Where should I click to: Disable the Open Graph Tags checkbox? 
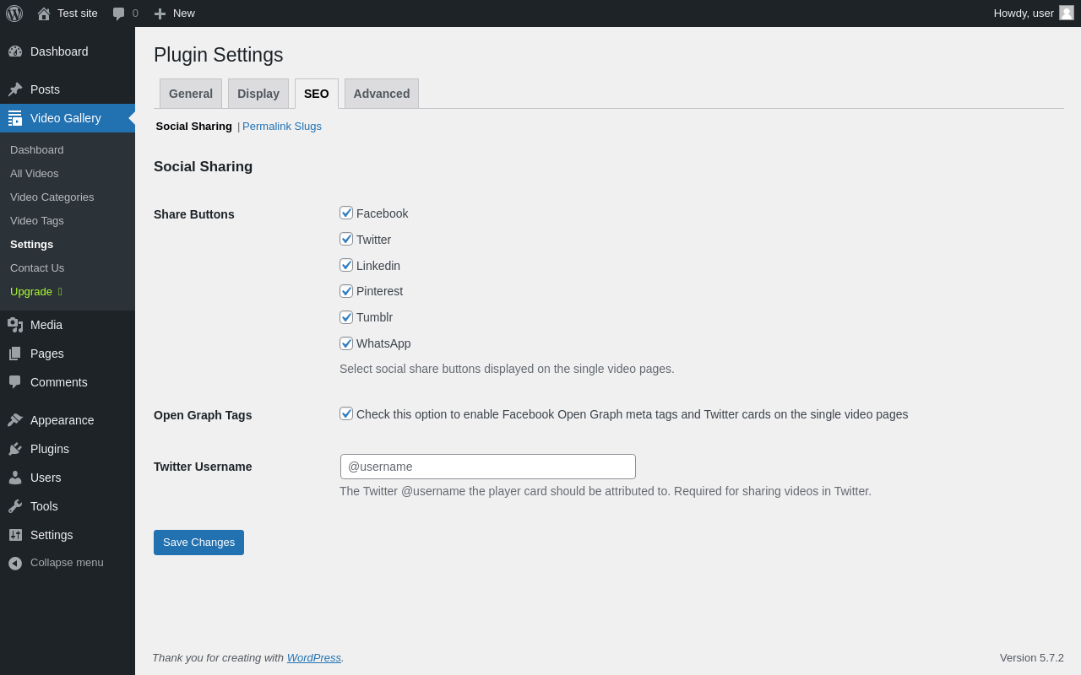click(x=346, y=413)
